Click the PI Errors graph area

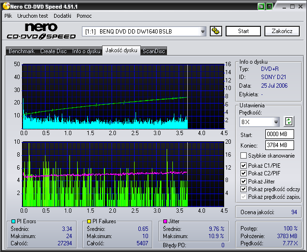click(x=123, y=96)
